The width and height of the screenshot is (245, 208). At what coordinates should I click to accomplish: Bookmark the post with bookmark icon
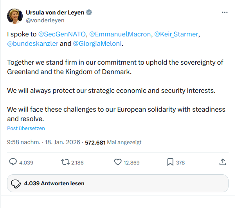pyautogui.click(x=170, y=162)
